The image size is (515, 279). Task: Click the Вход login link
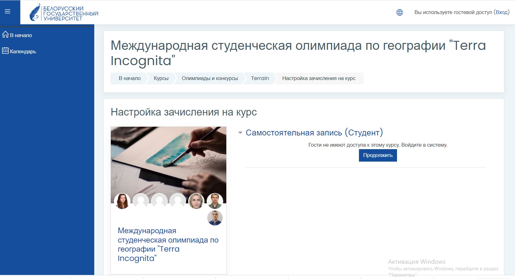(502, 12)
